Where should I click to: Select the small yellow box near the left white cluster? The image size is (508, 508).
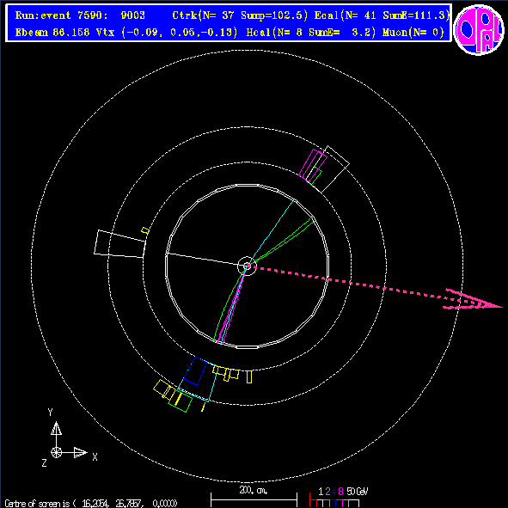coord(145,230)
